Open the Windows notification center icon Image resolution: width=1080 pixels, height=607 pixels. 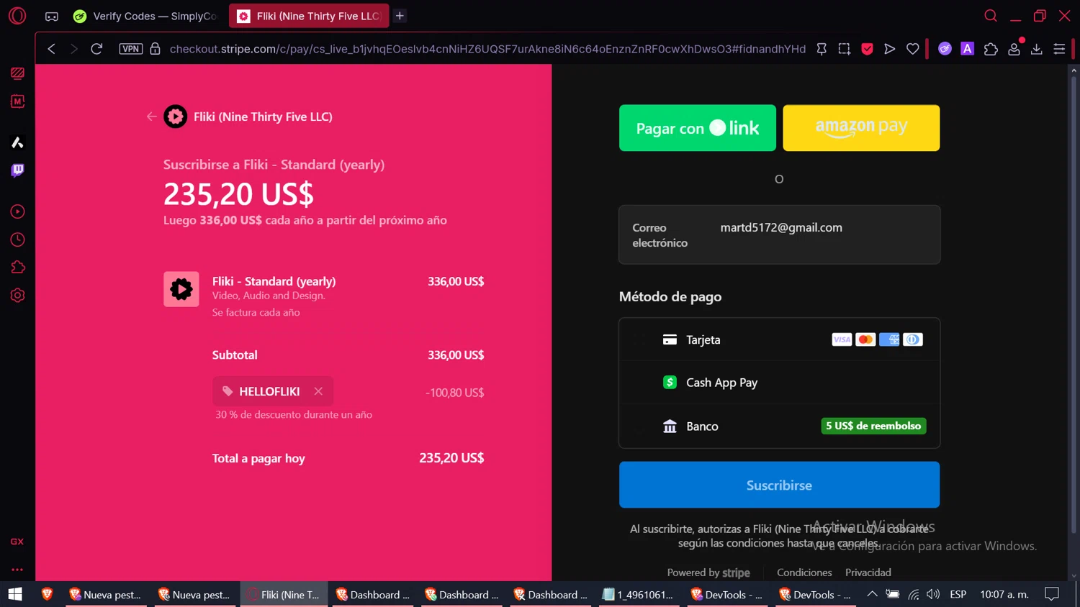[1052, 594]
